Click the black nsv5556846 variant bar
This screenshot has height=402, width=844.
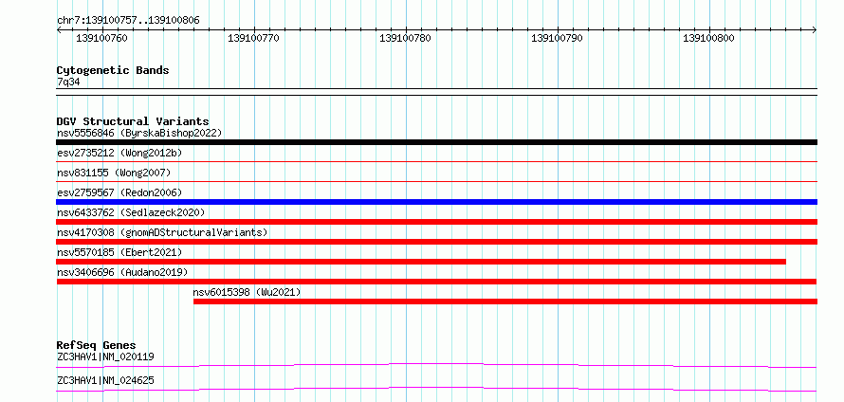point(436,142)
